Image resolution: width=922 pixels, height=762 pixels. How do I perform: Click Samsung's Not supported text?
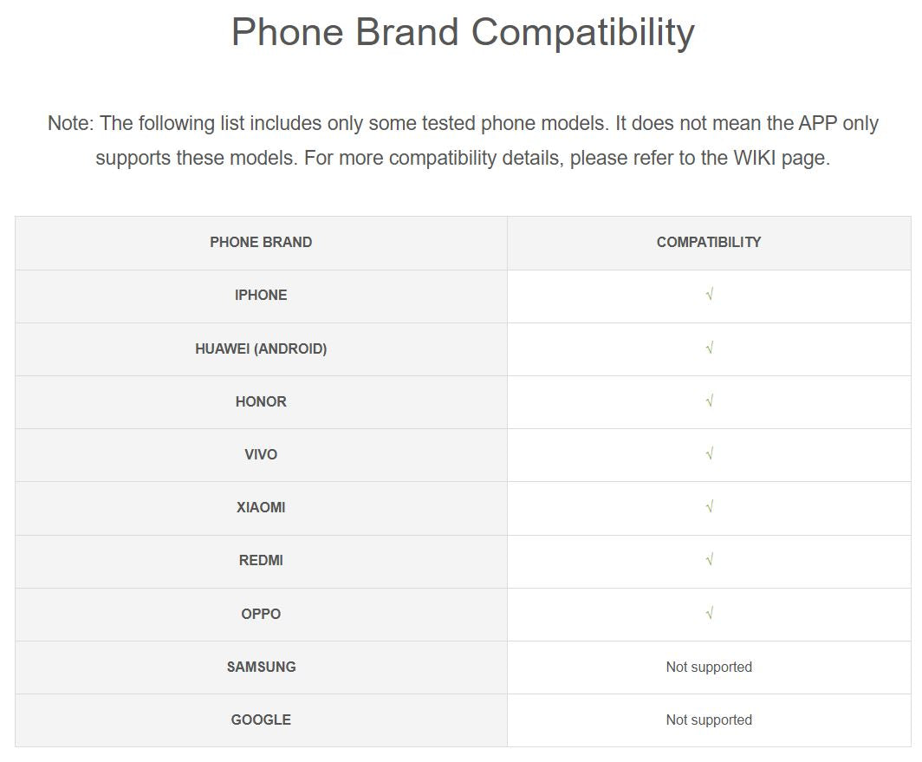click(x=709, y=667)
